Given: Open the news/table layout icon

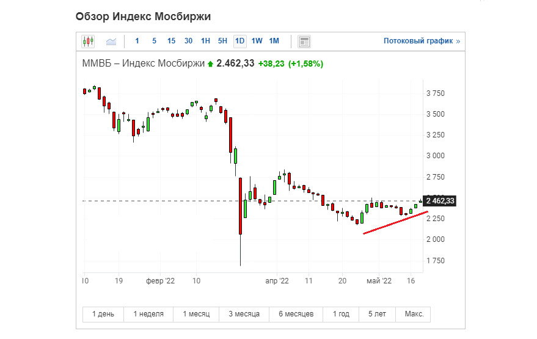Looking at the screenshot, I should [304, 42].
